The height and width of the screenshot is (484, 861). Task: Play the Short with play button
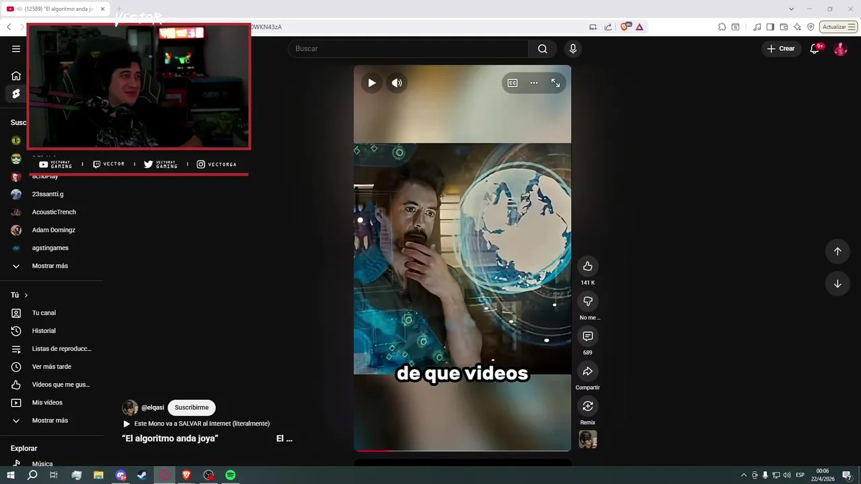coord(372,83)
